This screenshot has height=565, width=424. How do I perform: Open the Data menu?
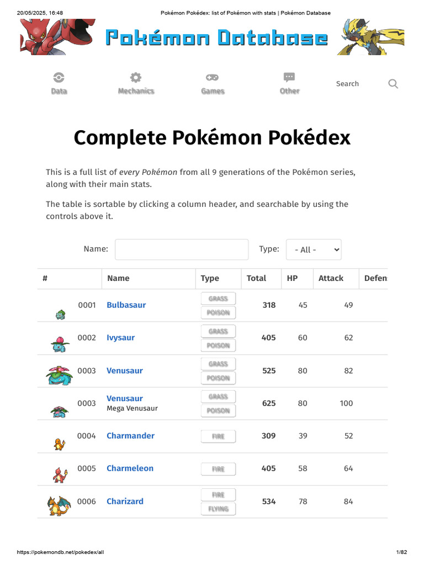(x=59, y=83)
